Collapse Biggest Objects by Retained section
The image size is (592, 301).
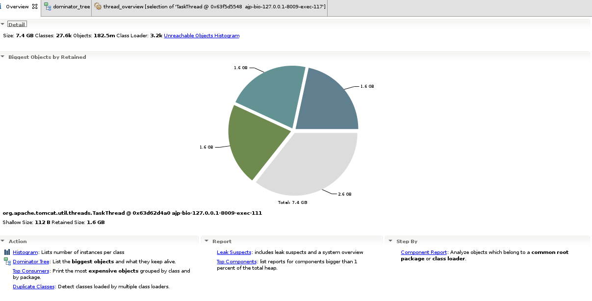pos(3,57)
